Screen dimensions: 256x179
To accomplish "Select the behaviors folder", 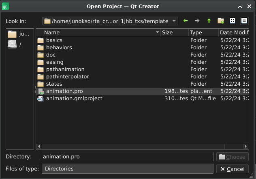I will pos(59,47).
